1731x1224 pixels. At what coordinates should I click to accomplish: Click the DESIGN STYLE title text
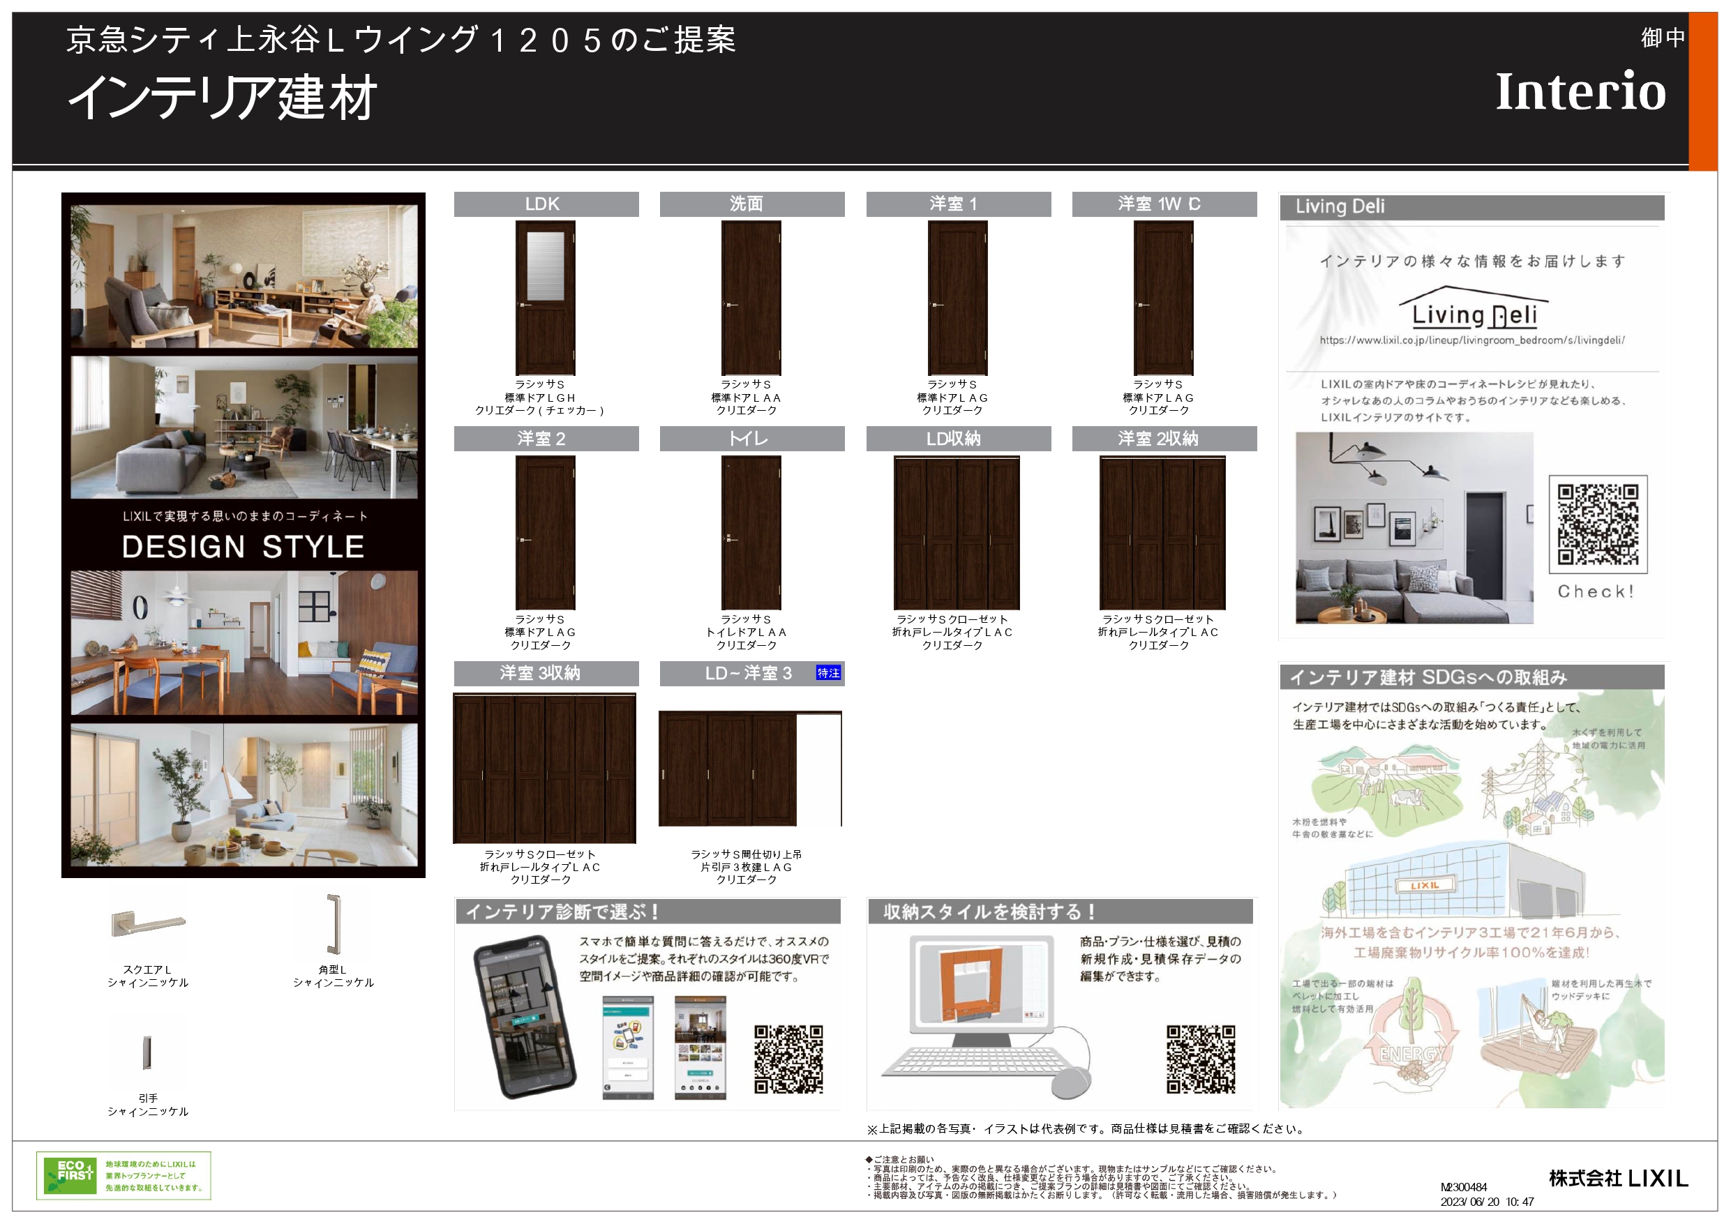(x=243, y=547)
